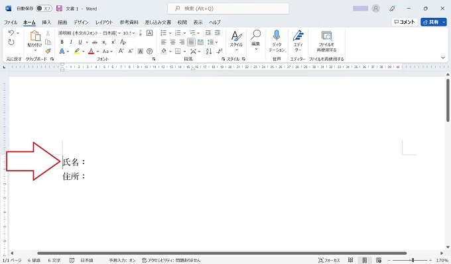This screenshot has width=451, height=264.
Task: Expand the Bullets list dropdown
Action: 170,33
